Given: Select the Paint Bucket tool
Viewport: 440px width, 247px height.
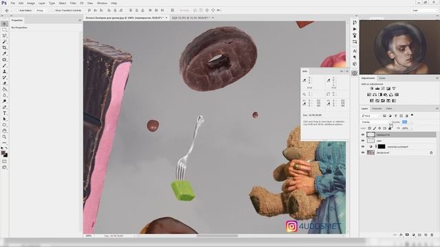Looking at the screenshot, I should tap(4, 89).
